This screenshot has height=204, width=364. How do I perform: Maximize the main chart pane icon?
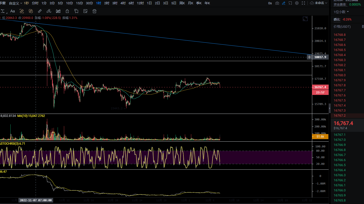pos(305,19)
